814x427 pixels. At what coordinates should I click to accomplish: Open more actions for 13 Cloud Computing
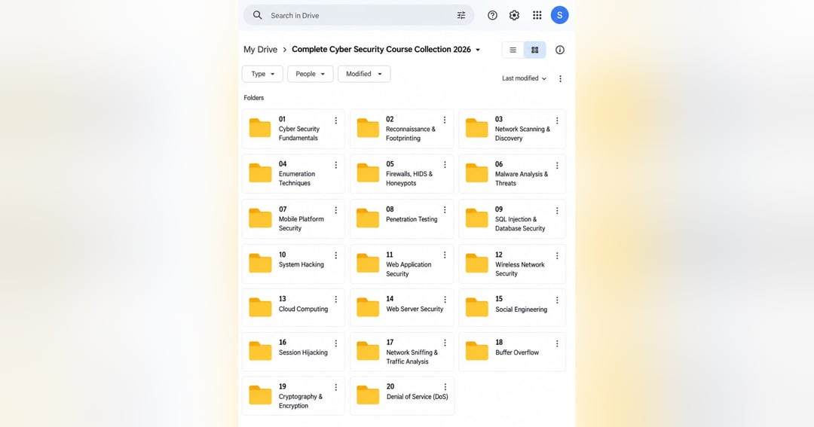pos(336,300)
